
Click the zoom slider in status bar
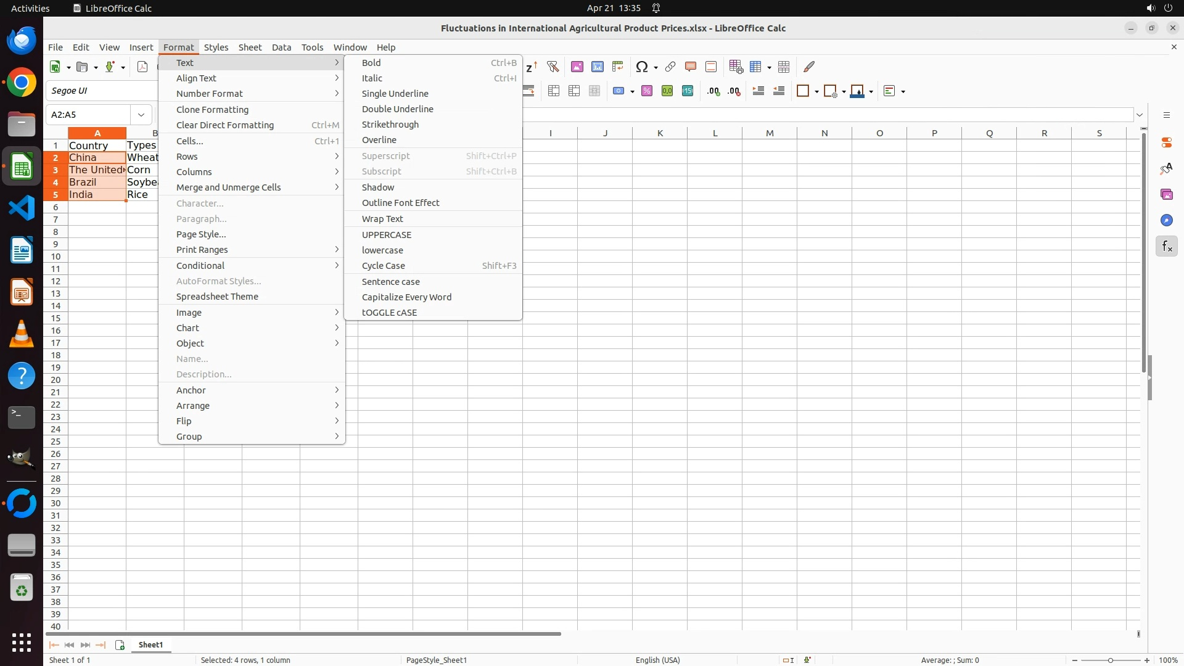(1110, 660)
